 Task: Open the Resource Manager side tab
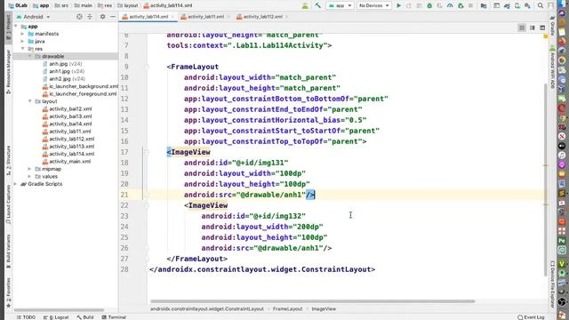8,71
